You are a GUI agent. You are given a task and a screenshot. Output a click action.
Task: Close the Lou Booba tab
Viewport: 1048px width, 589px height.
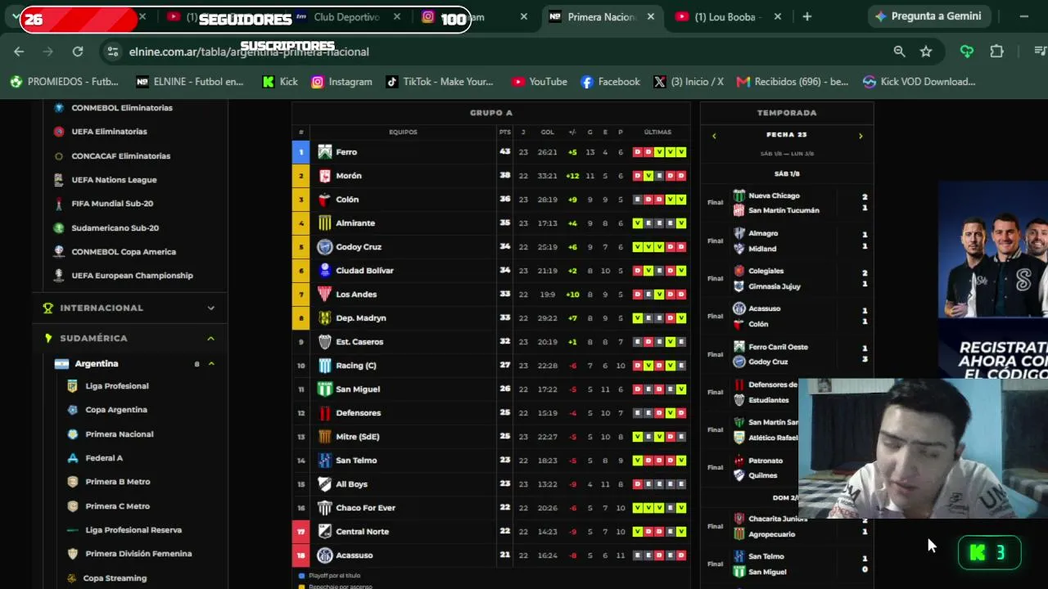(778, 16)
